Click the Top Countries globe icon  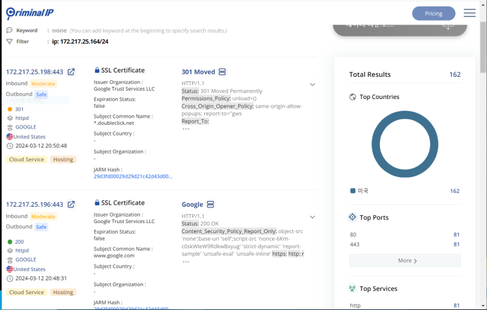pyautogui.click(x=353, y=97)
